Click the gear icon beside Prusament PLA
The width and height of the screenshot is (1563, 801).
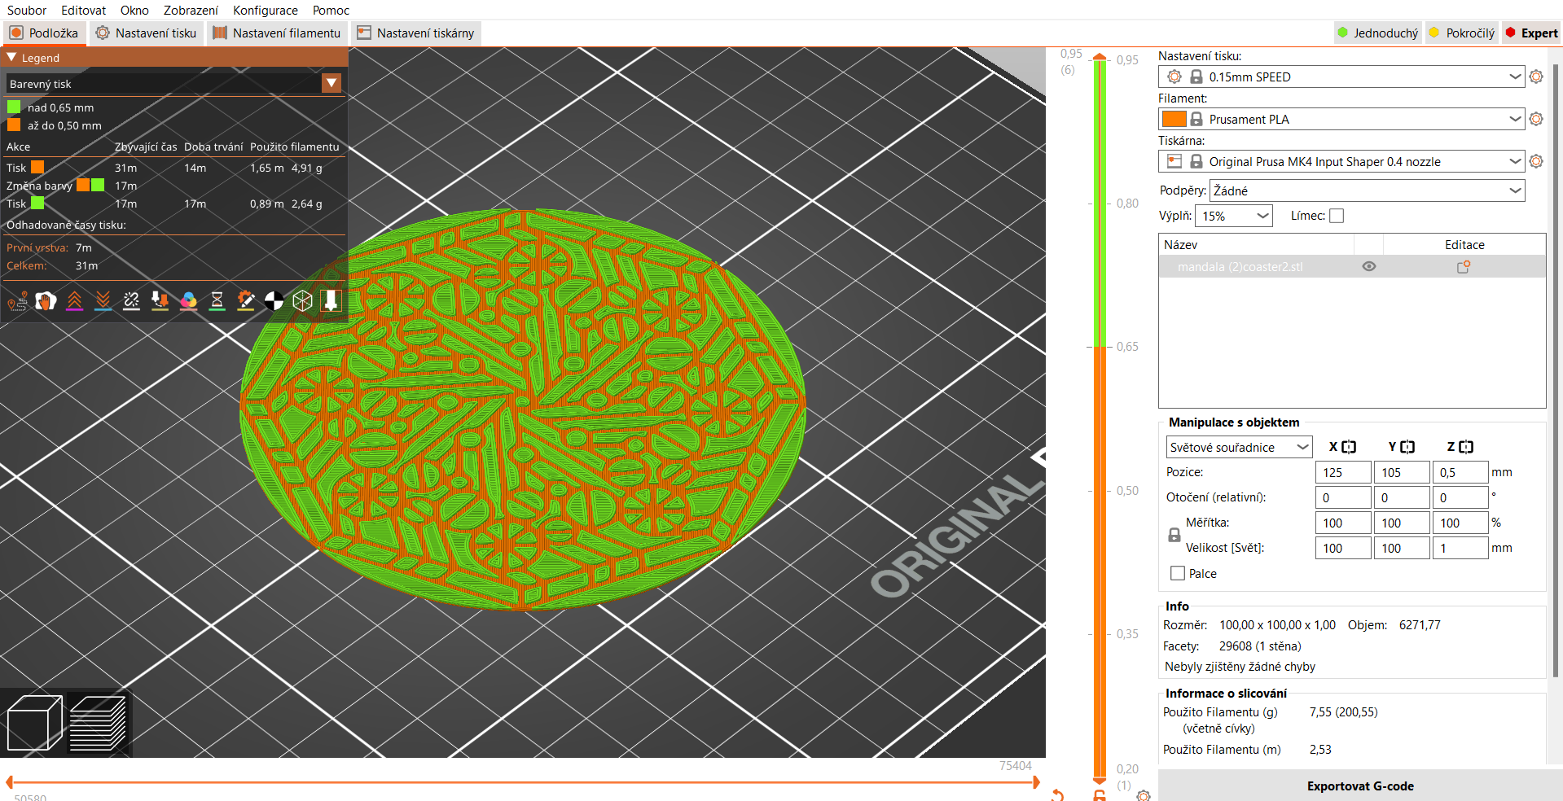tap(1536, 119)
